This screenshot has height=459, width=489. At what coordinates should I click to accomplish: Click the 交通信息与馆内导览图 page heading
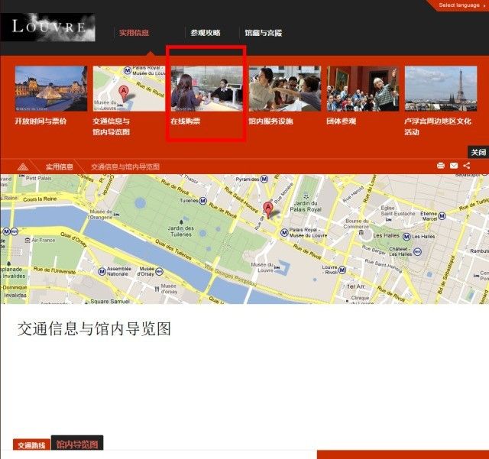click(x=94, y=329)
